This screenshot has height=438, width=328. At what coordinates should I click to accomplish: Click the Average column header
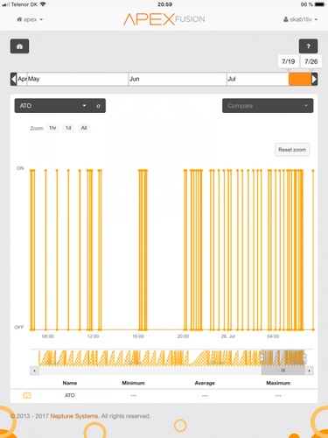pos(205,383)
